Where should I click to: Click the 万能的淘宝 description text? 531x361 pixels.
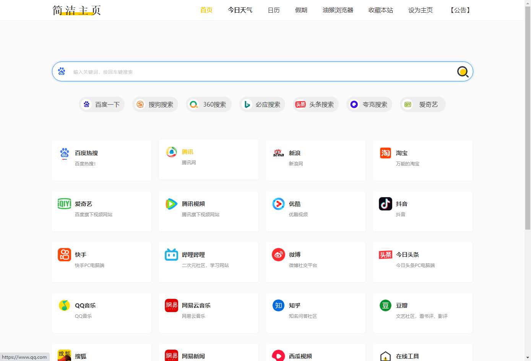[x=408, y=164]
